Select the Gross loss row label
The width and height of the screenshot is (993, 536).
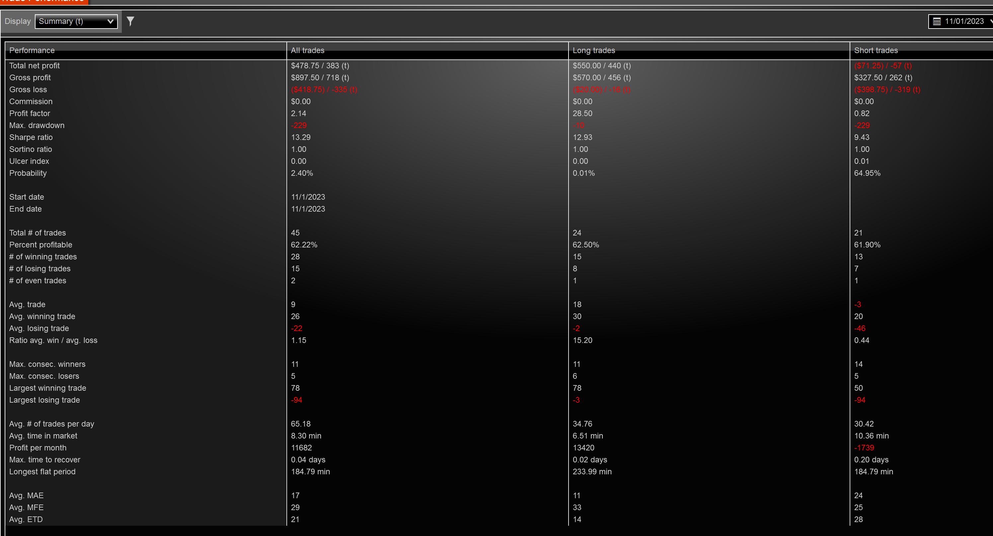pos(28,90)
